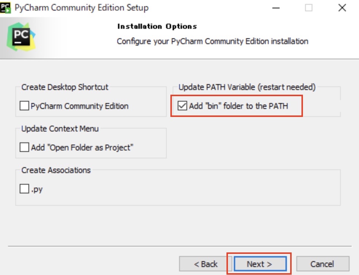Click the "Update PATH Variable (restart needed)" label

tap(247, 87)
